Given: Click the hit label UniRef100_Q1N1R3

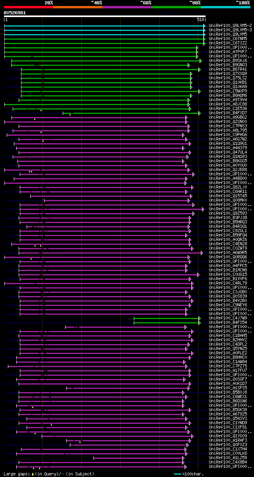Looking at the screenshot, I should tap(228, 156).
